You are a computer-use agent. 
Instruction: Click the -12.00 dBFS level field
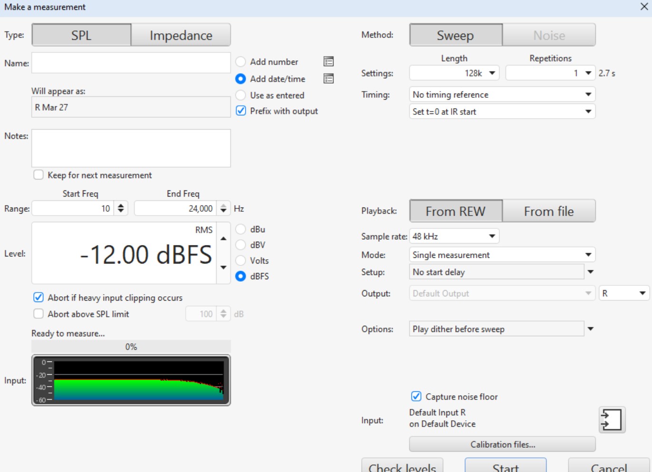[x=125, y=253]
